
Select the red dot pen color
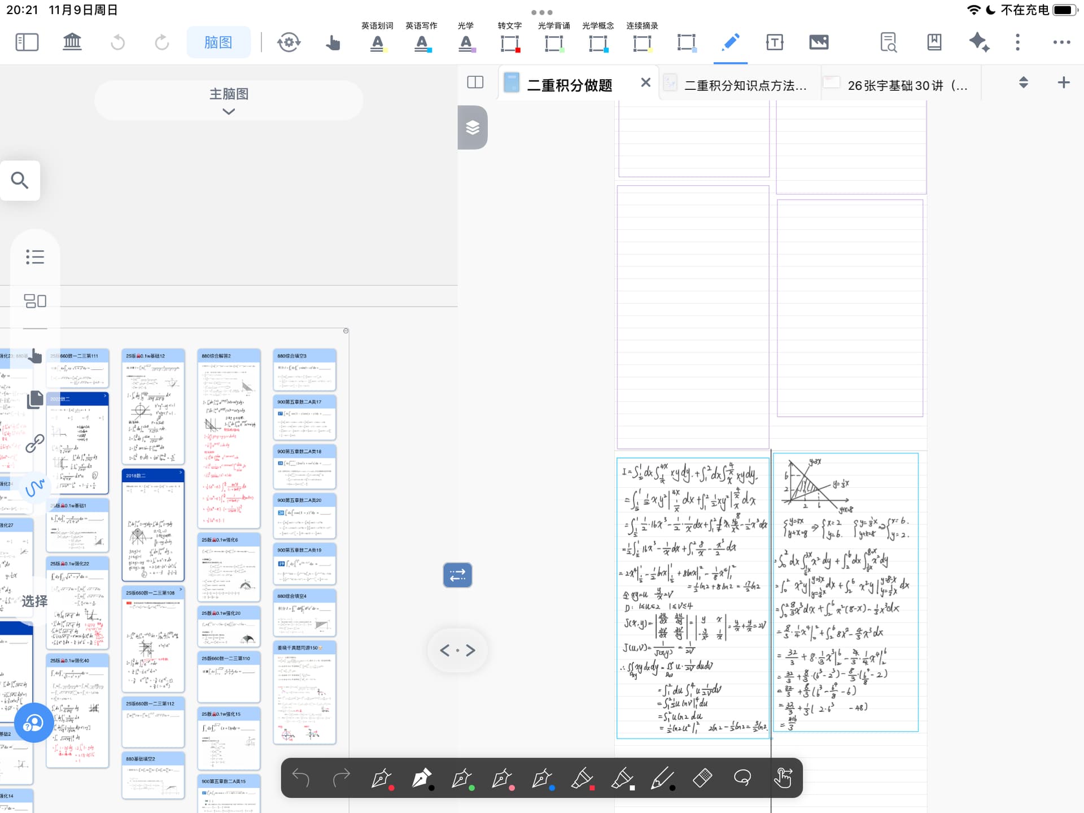(x=382, y=779)
